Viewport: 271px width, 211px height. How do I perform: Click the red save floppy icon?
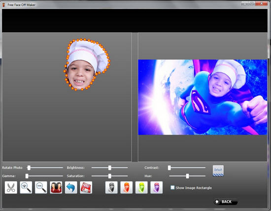(x=86, y=187)
